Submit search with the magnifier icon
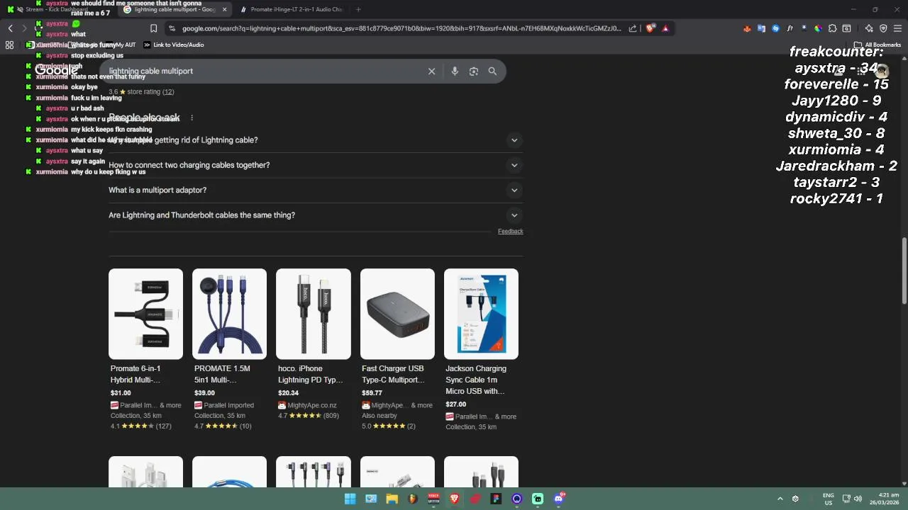Screen dimensions: 908x510 tap(492, 71)
